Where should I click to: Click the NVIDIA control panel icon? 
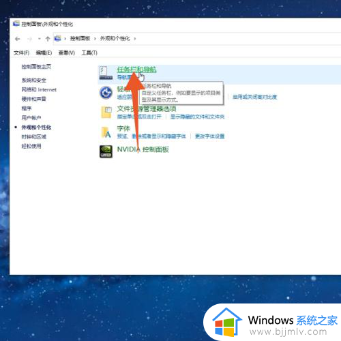click(x=106, y=151)
